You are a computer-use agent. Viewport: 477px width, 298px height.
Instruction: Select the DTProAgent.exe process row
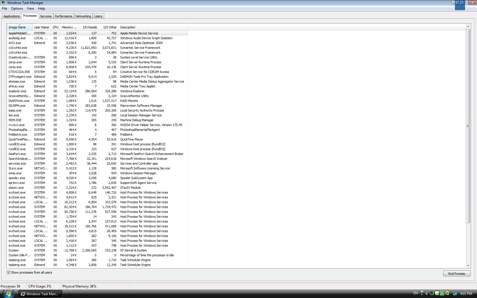[97, 77]
